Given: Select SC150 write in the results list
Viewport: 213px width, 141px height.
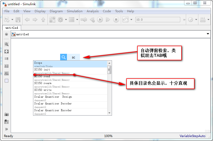Looking at the screenshot, I should [x=70, y=91].
